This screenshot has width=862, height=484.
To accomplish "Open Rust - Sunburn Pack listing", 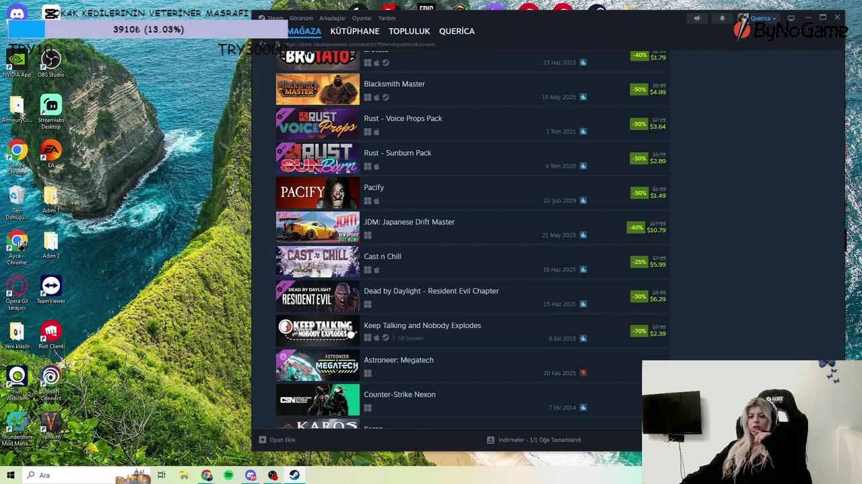I will point(473,158).
